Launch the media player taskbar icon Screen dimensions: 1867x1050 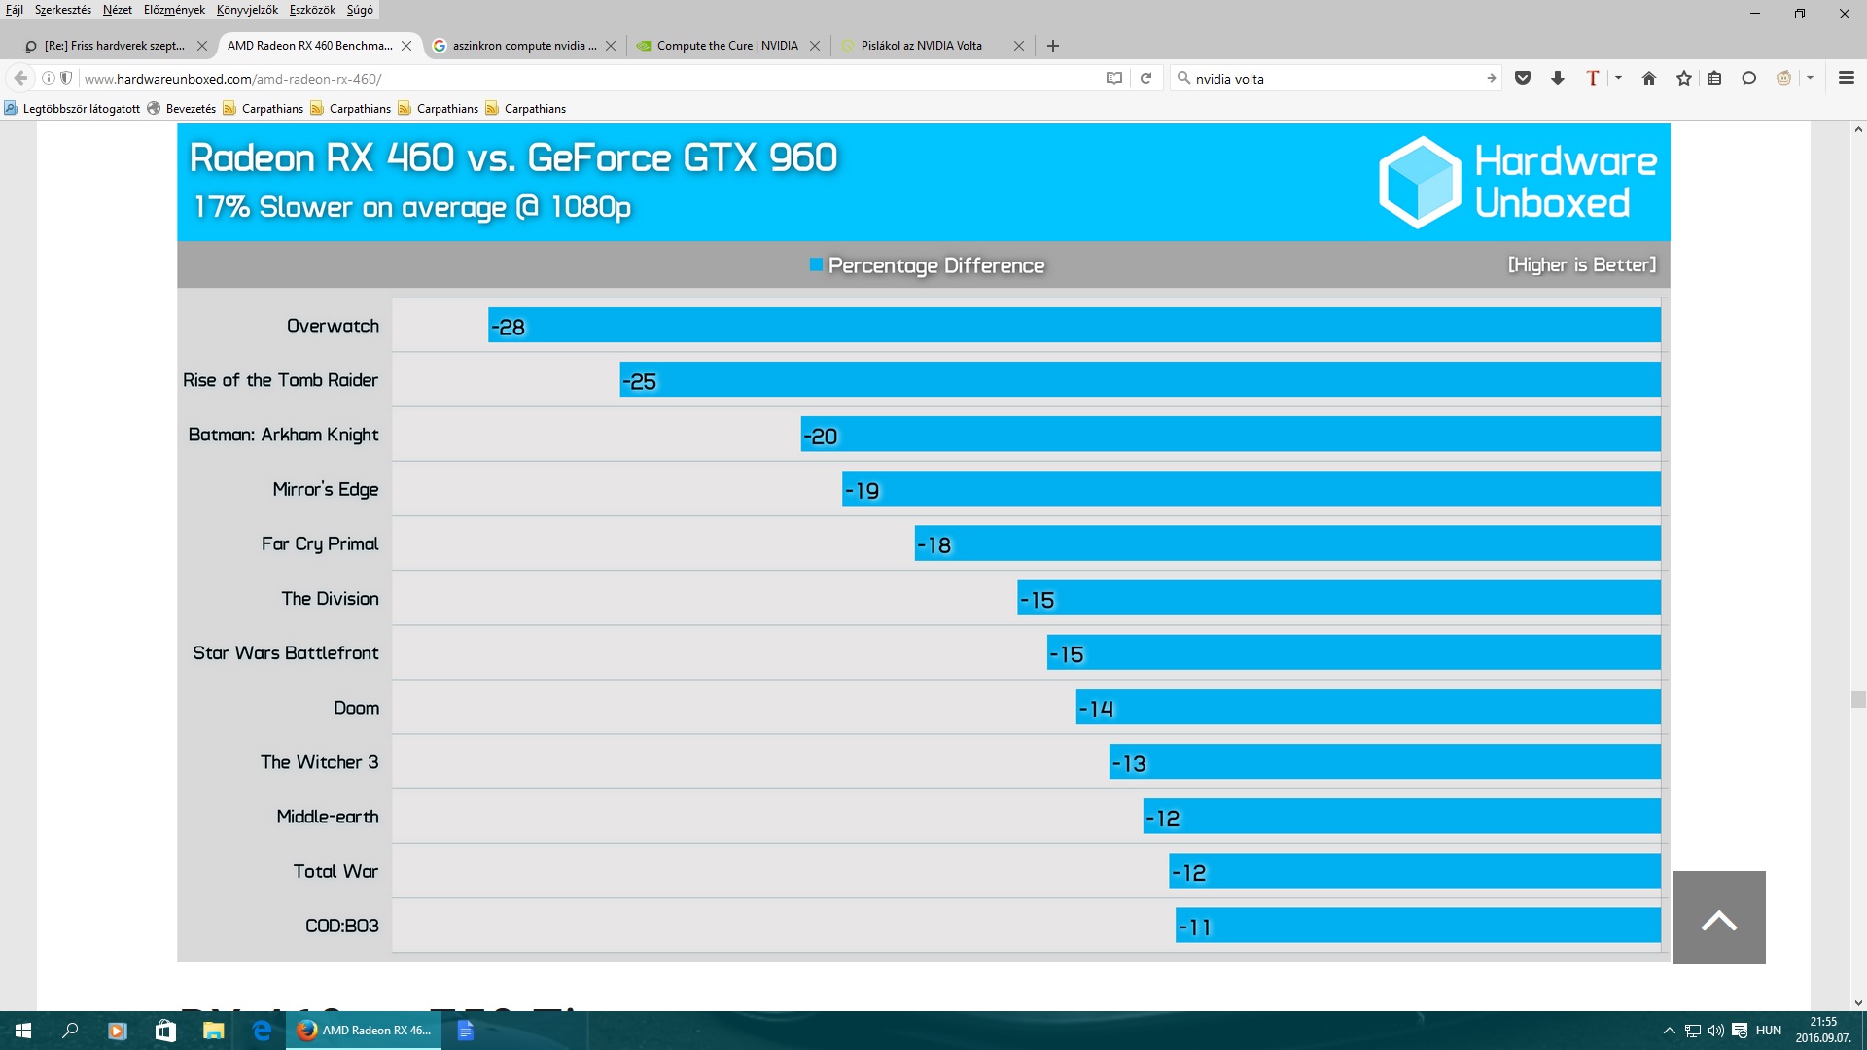pyautogui.click(x=117, y=1031)
